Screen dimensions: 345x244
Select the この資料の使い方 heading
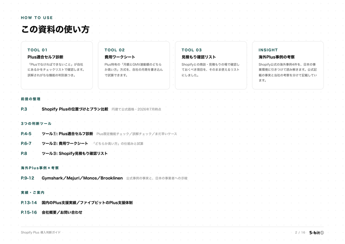55,29
